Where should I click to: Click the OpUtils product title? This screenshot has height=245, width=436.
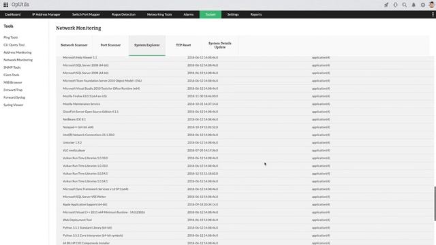click(x=20, y=5)
